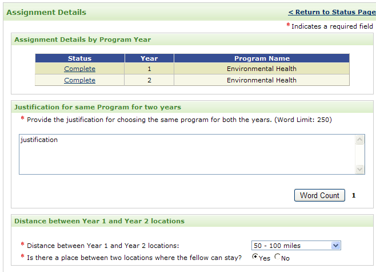Click Environmental Health in the Year 2 row
The height and width of the screenshot is (272, 376).
(x=262, y=80)
